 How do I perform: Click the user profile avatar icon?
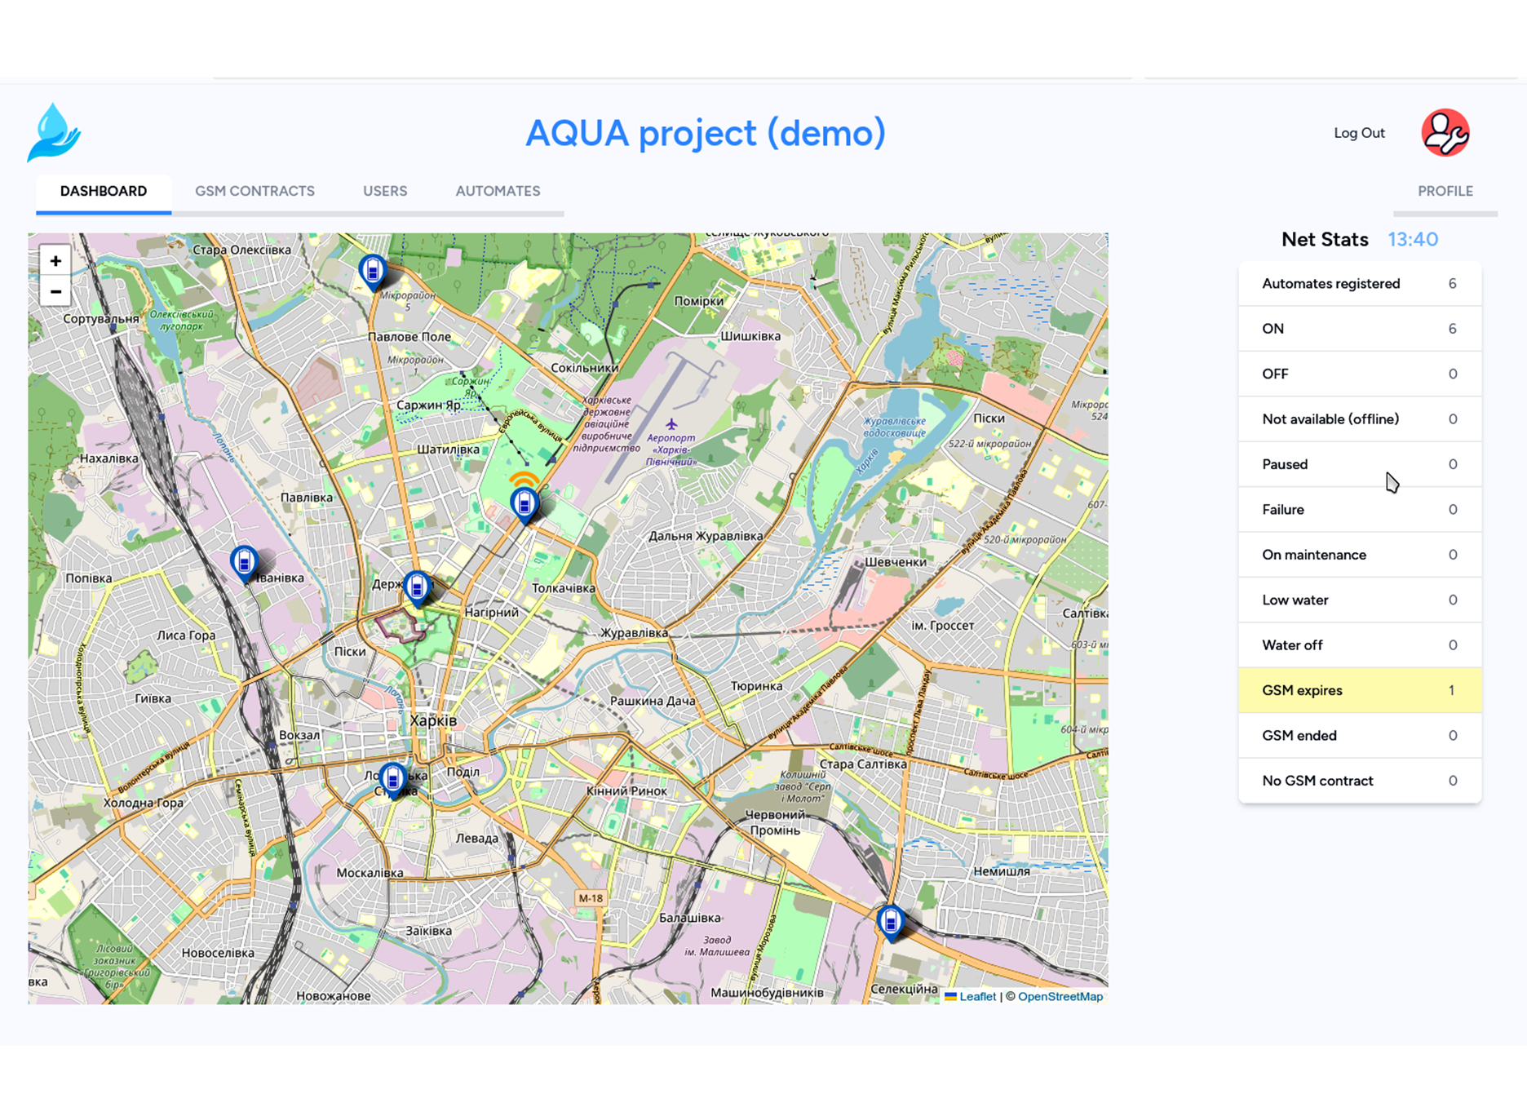(1445, 133)
